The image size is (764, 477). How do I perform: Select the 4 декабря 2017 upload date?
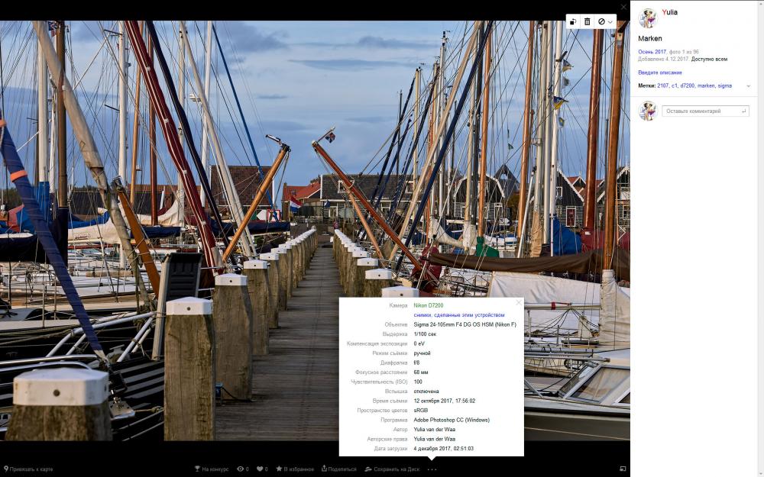(443, 449)
